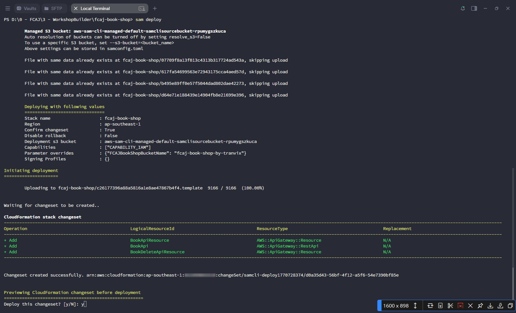Pin the screenshot with pushpin icon

480,306
